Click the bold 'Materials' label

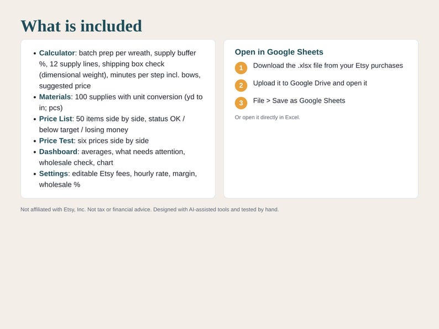[x=55, y=97]
